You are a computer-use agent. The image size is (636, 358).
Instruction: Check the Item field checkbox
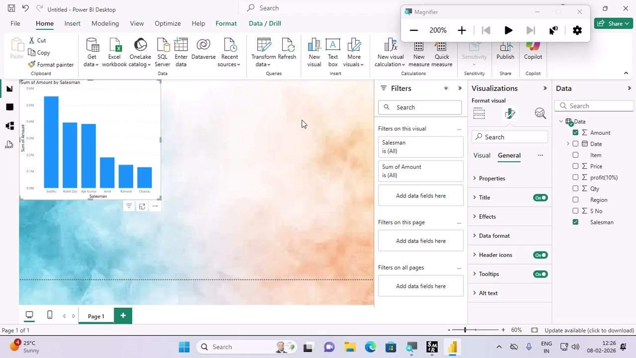coord(575,155)
